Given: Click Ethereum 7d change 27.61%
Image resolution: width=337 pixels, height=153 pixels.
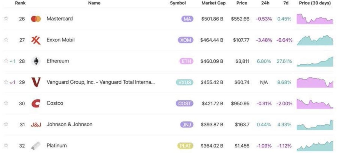Looking at the screenshot, I should (x=284, y=61).
